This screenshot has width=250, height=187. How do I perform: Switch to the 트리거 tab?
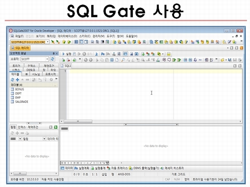(x=16, y=65)
